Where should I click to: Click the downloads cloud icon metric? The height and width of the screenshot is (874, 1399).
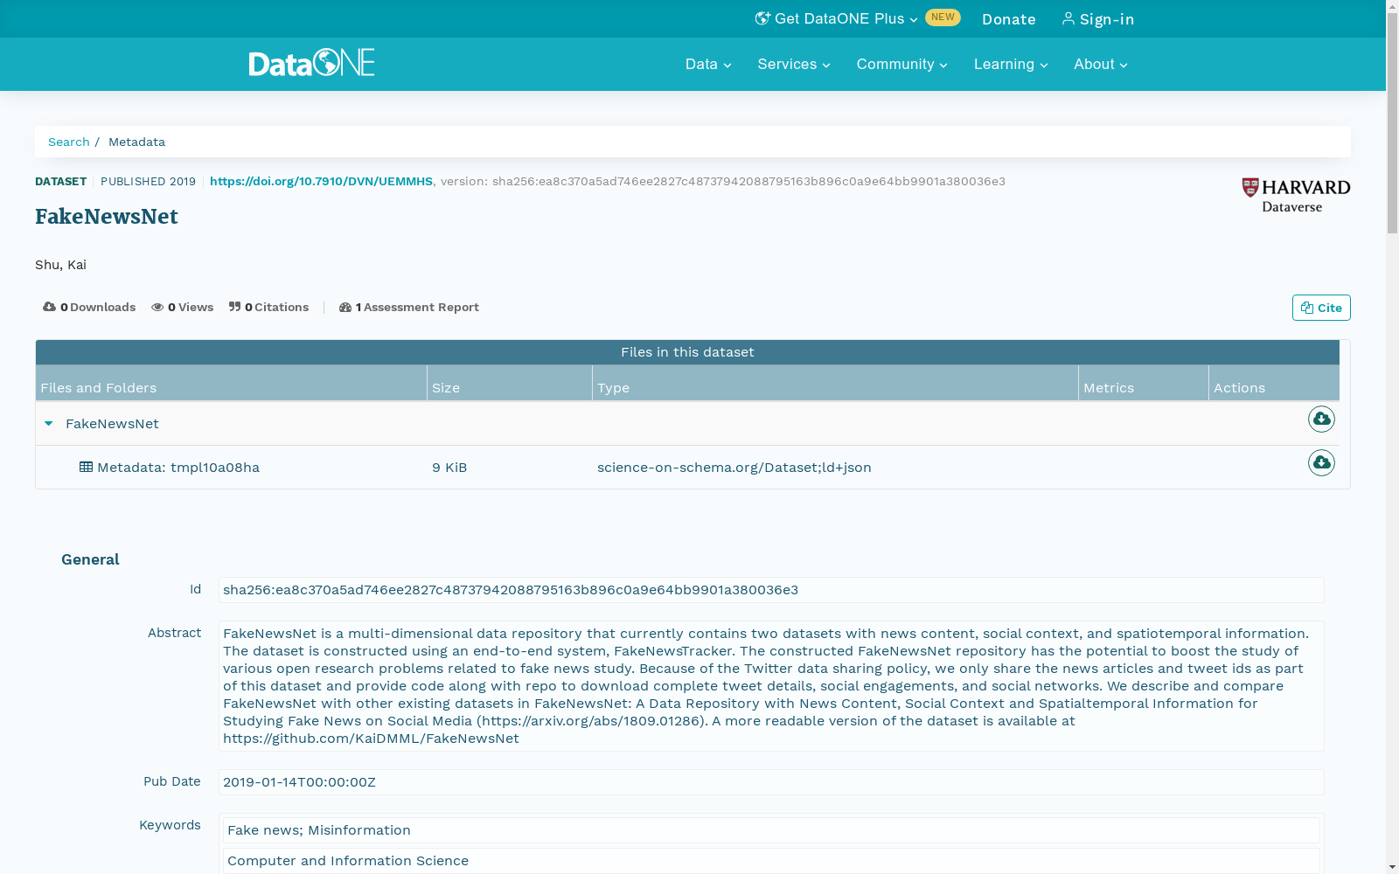pos(49,307)
